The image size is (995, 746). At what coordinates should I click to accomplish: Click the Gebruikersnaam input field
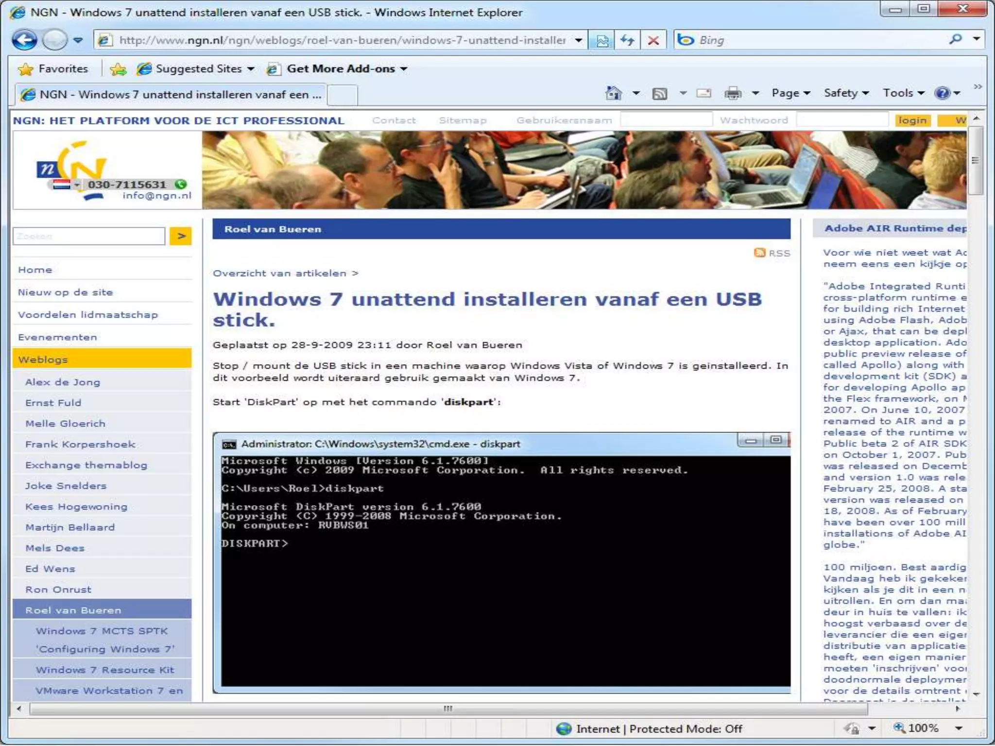coord(666,119)
